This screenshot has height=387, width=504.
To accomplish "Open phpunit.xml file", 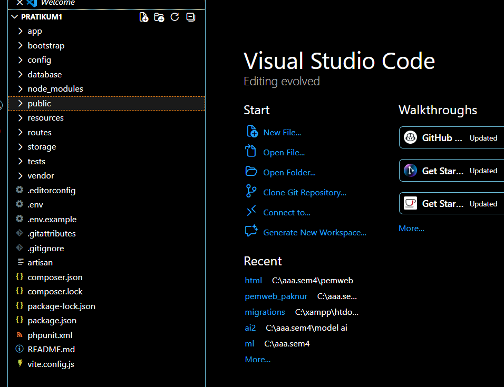I will pyautogui.click(x=106, y=335).
